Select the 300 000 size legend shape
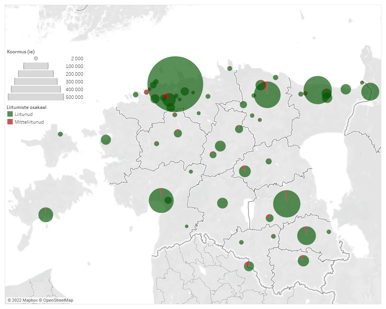The image size is (386, 309). coord(36,81)
